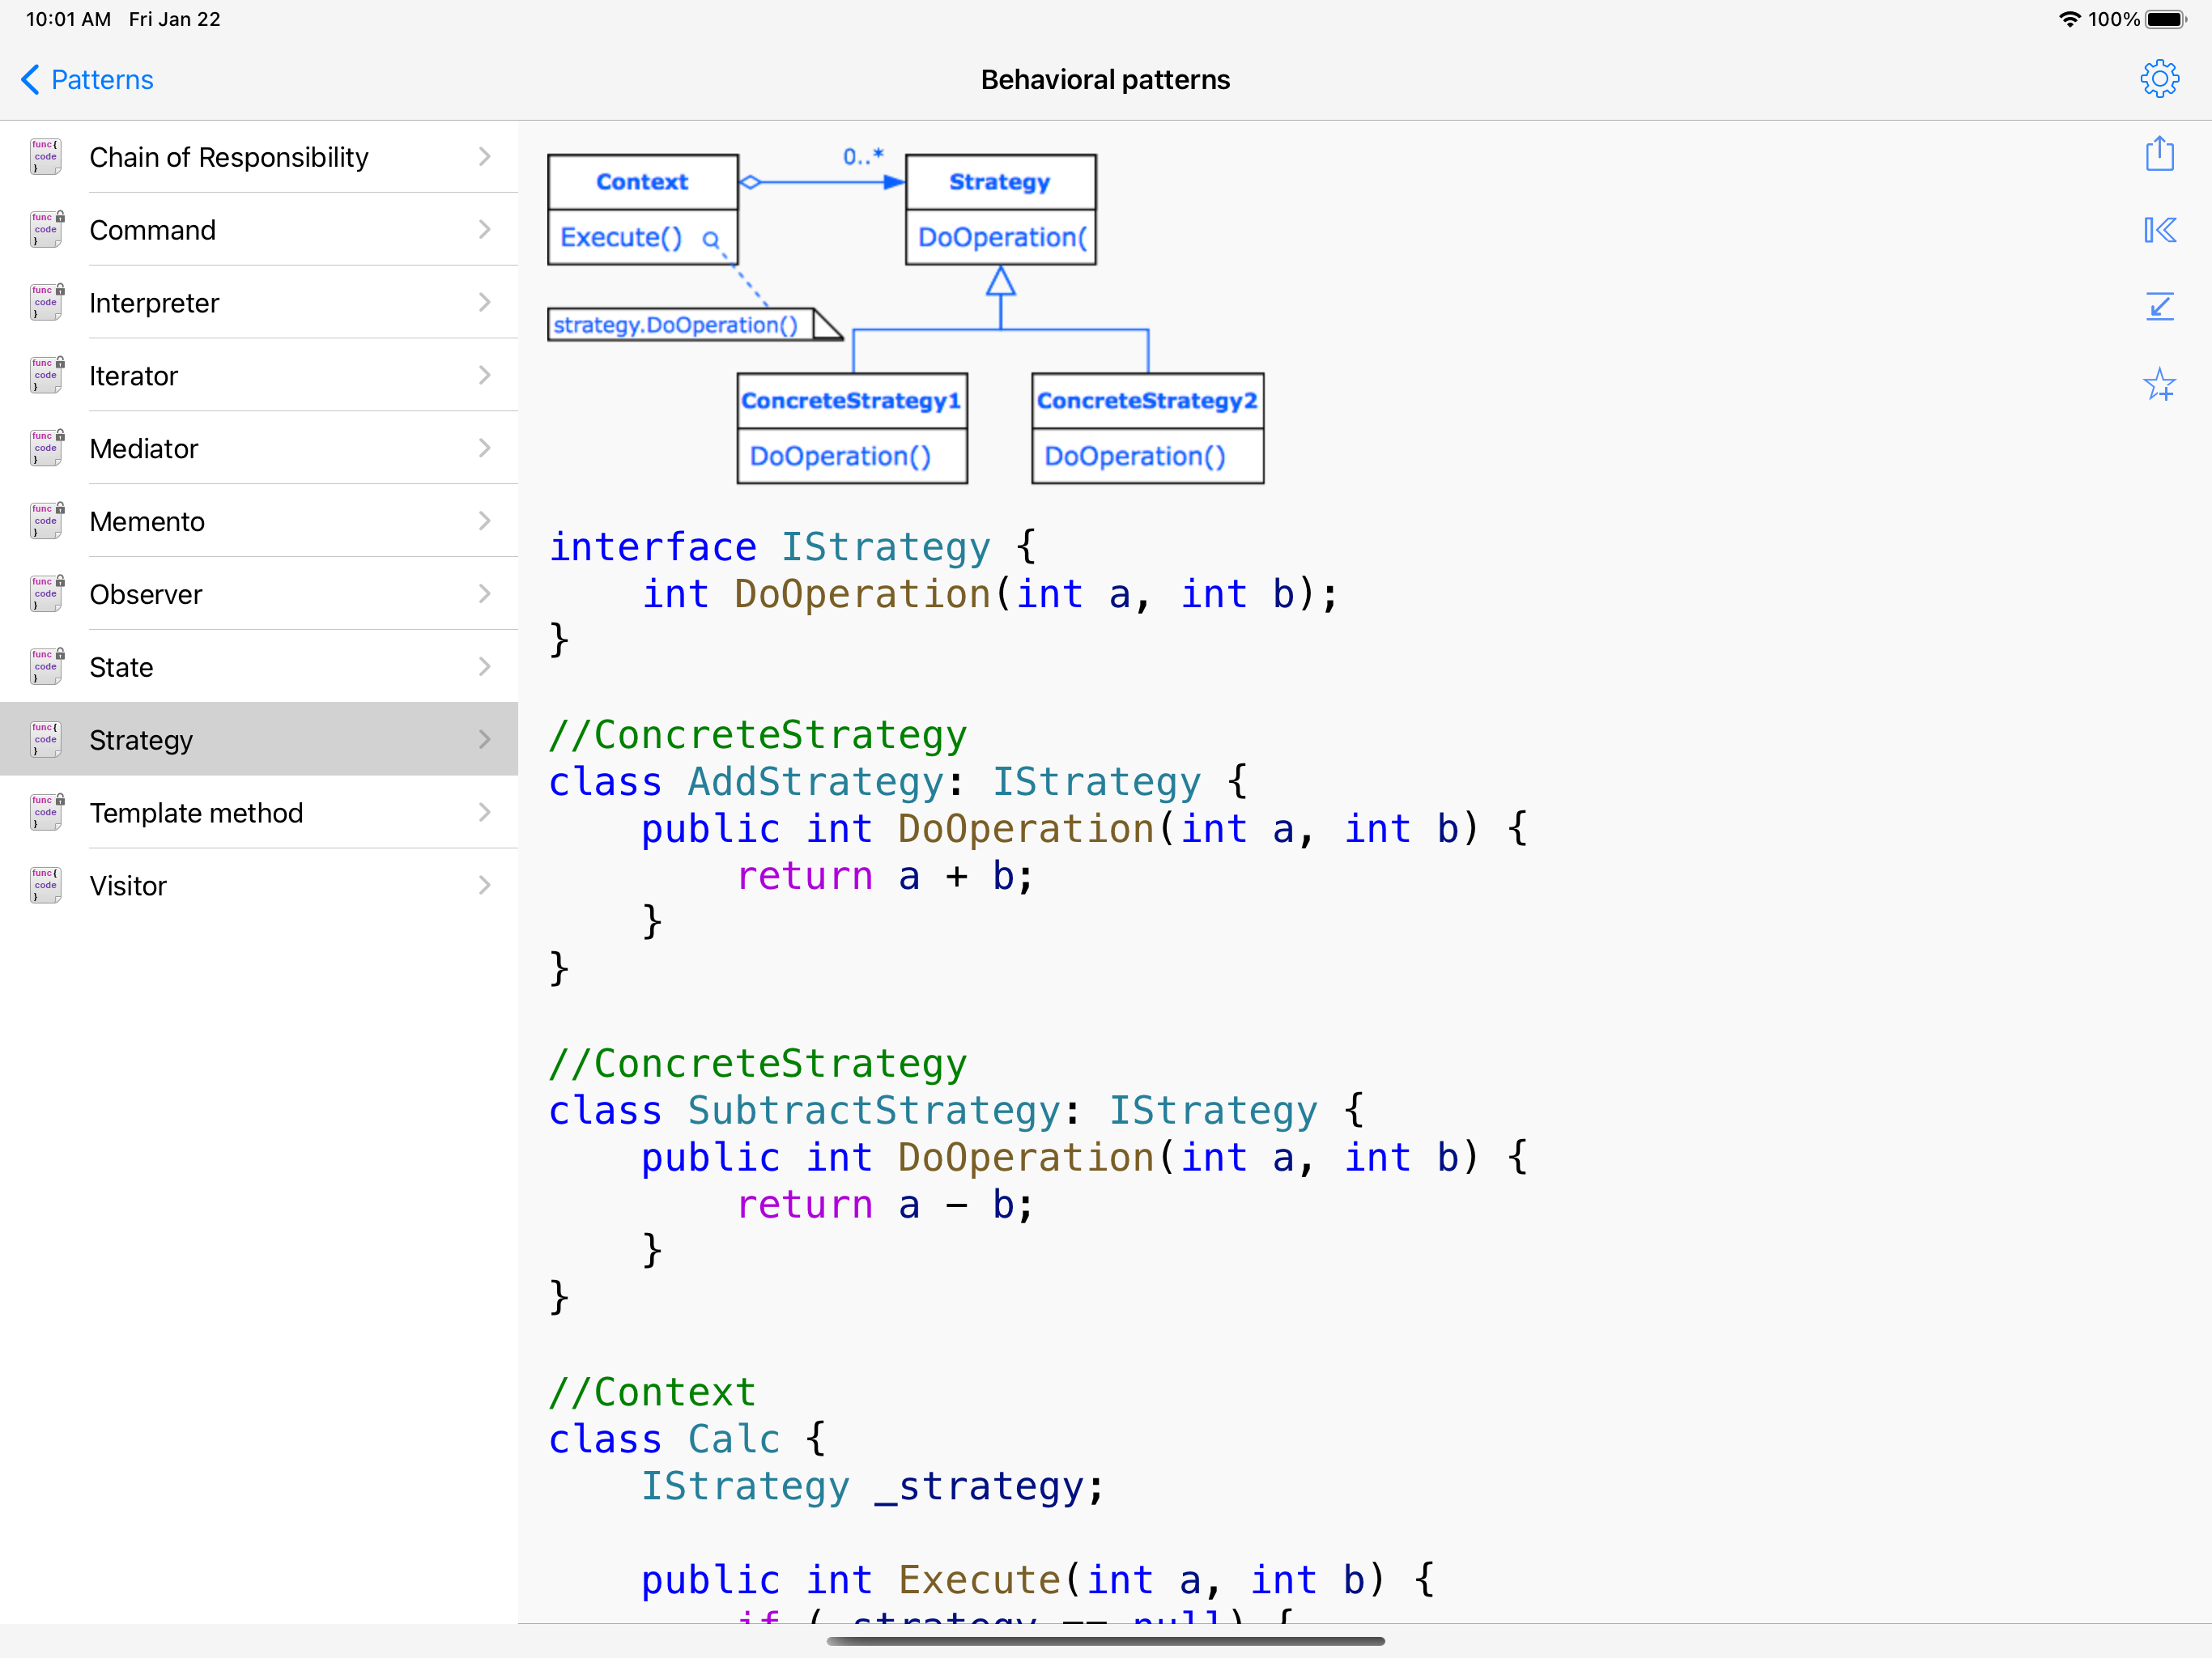Click the magnifier icon beside Execute()

click(x=711, y=239)
